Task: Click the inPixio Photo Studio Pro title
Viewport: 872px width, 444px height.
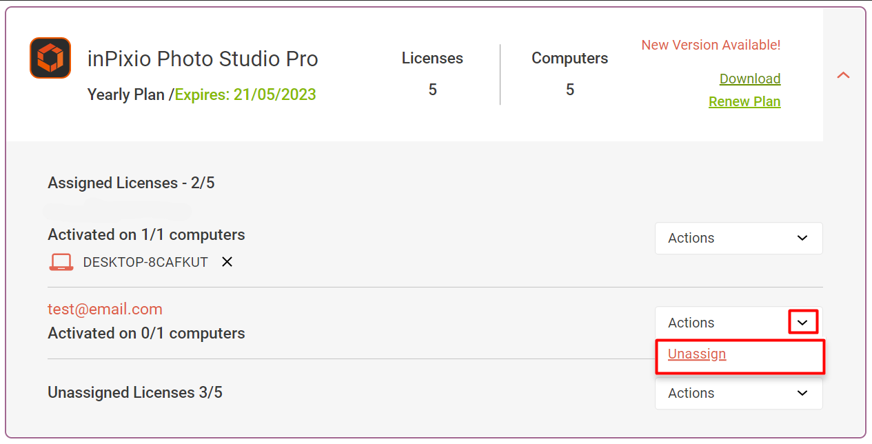Action: click(x=203, y=59)
